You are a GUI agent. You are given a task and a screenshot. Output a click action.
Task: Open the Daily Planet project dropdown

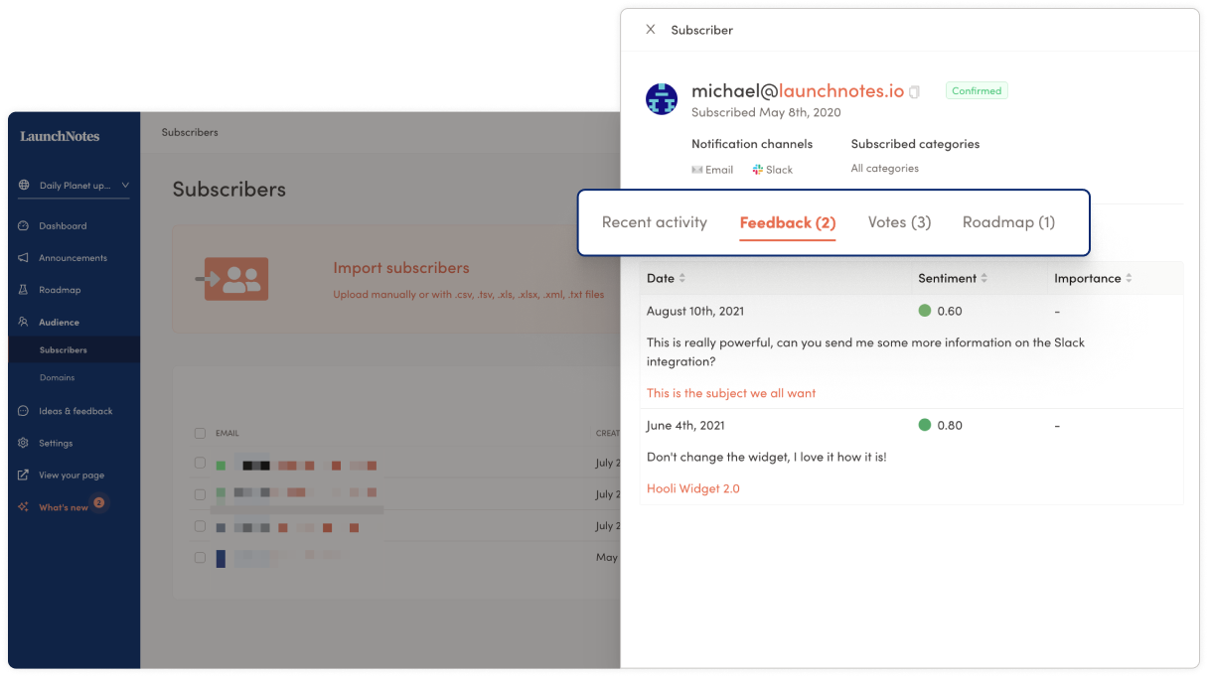(x=75, y=186)
